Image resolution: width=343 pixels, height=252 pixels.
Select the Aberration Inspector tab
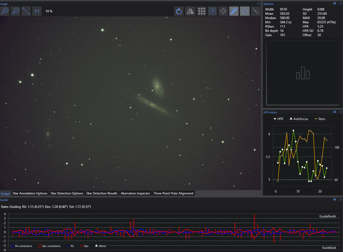click(135, 193)
